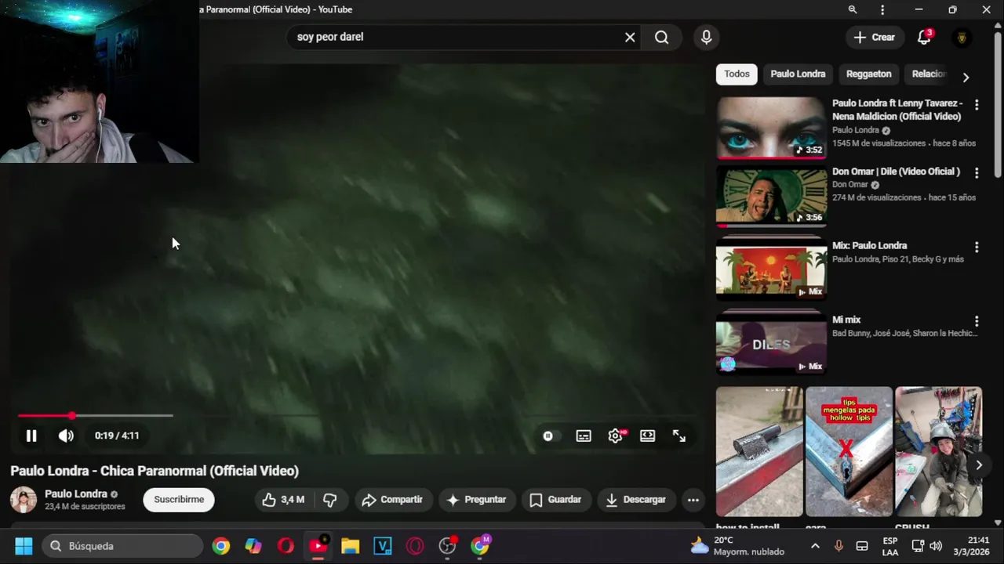Open Google Chrome from taskbar
The image size is (1004, 564).
pos(221,546)
